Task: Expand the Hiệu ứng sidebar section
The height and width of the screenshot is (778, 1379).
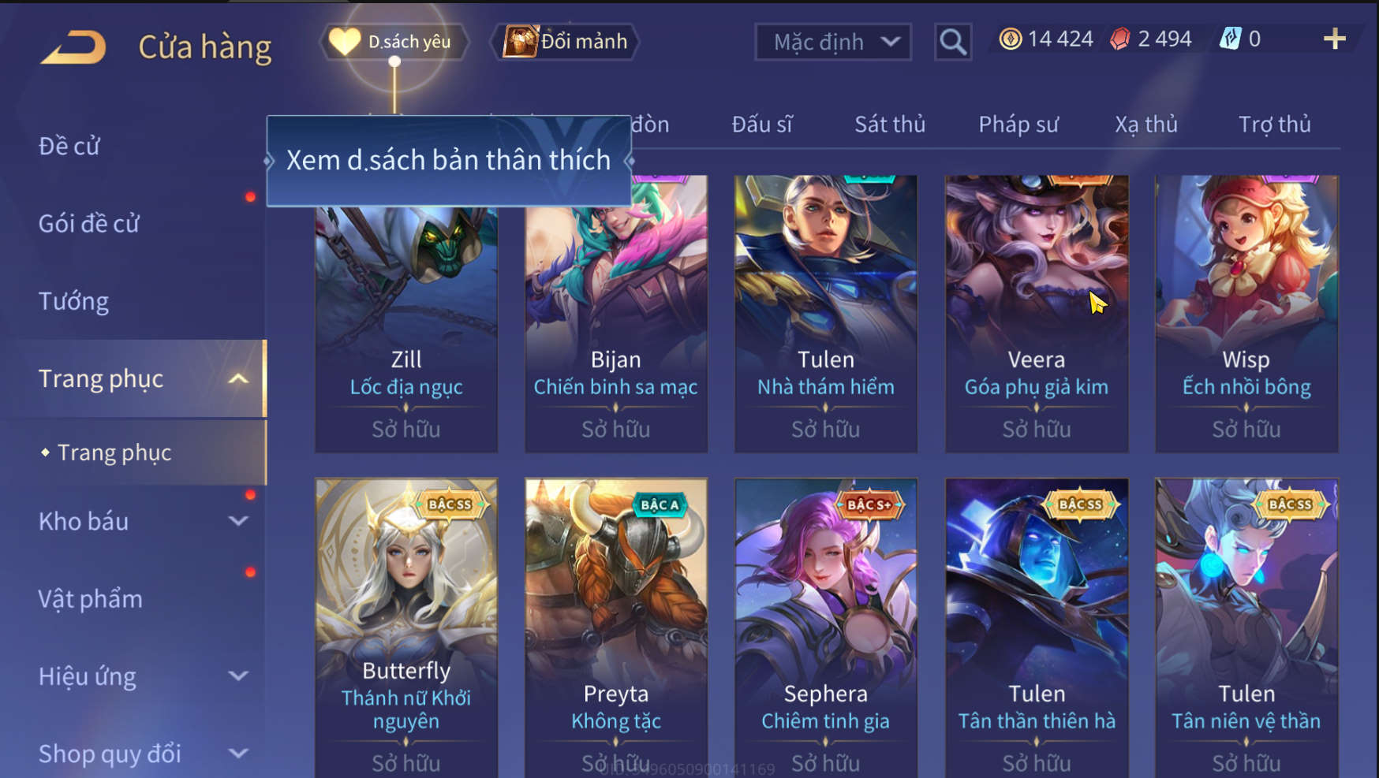Action: [238, 676]
